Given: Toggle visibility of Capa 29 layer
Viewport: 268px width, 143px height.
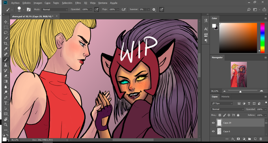Looking at the screenshot, I should click(213, 123).
